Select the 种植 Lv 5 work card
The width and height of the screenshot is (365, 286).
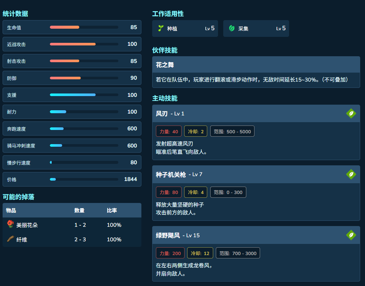pyautogui.click(x=185, y=28)
